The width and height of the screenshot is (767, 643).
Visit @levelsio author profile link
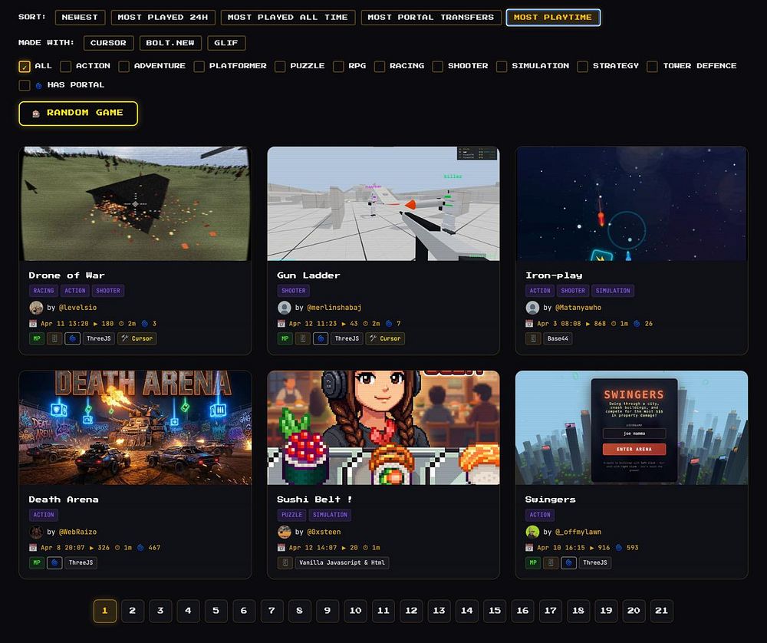[x=77, y=308]
